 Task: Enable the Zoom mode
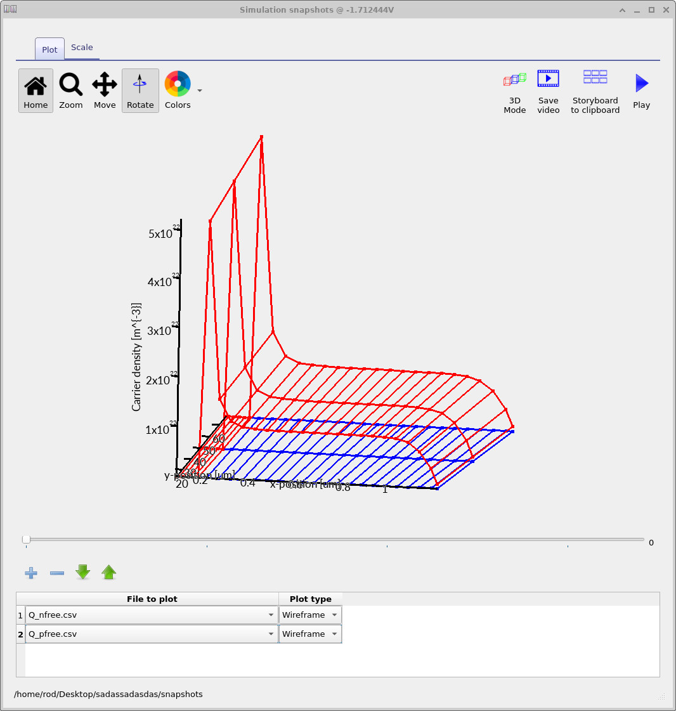coord(70,89)
